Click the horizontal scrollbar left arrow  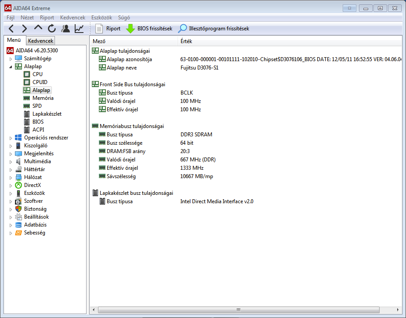[94, 310]
